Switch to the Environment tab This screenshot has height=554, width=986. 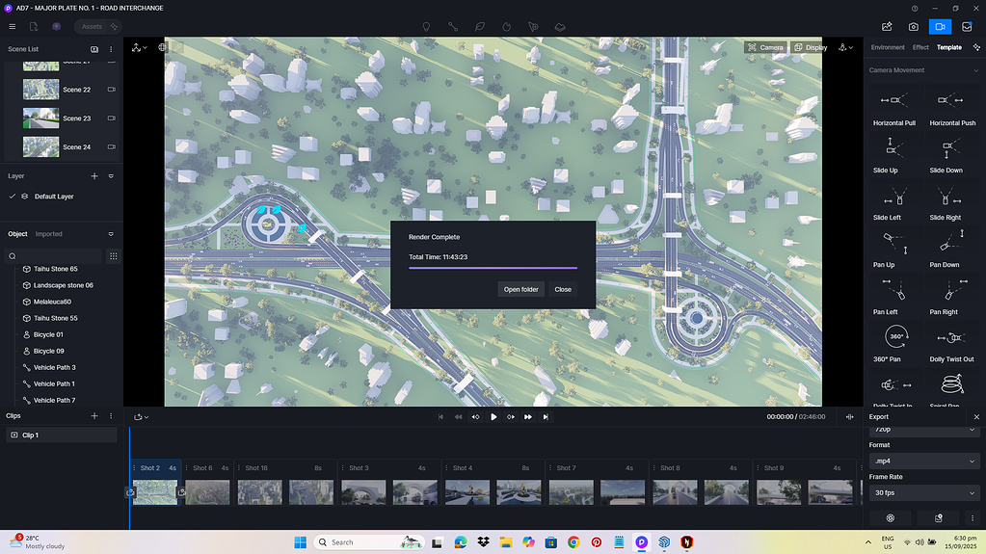(x=888, y=48)
